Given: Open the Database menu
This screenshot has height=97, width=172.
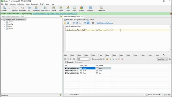Looking at the screenshot, I should tap(13, 4).
